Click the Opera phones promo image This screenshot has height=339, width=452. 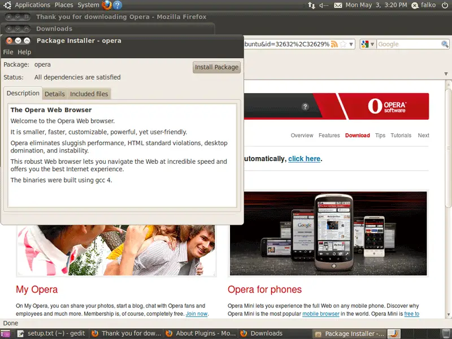(328, 233)
